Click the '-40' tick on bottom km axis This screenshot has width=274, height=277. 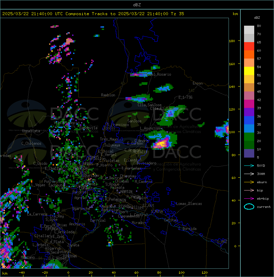[x=22, y=273]
